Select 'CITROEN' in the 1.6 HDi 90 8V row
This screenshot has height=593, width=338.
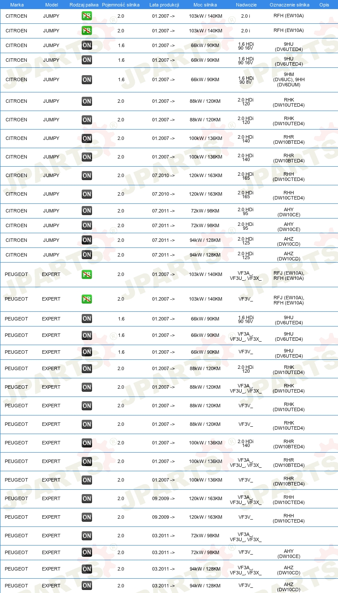click(x=16, y=79)
